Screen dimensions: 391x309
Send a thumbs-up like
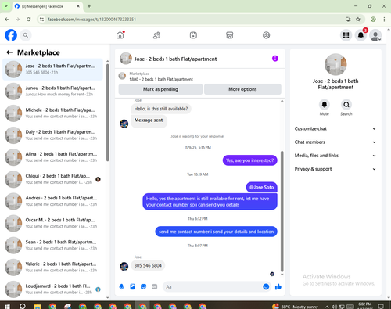[278, 287]
